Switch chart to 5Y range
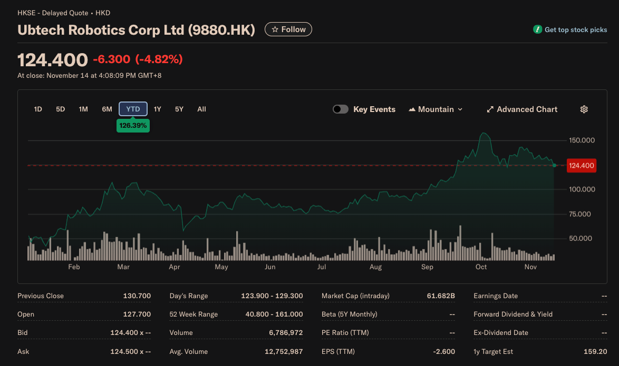 click(179, 109)
